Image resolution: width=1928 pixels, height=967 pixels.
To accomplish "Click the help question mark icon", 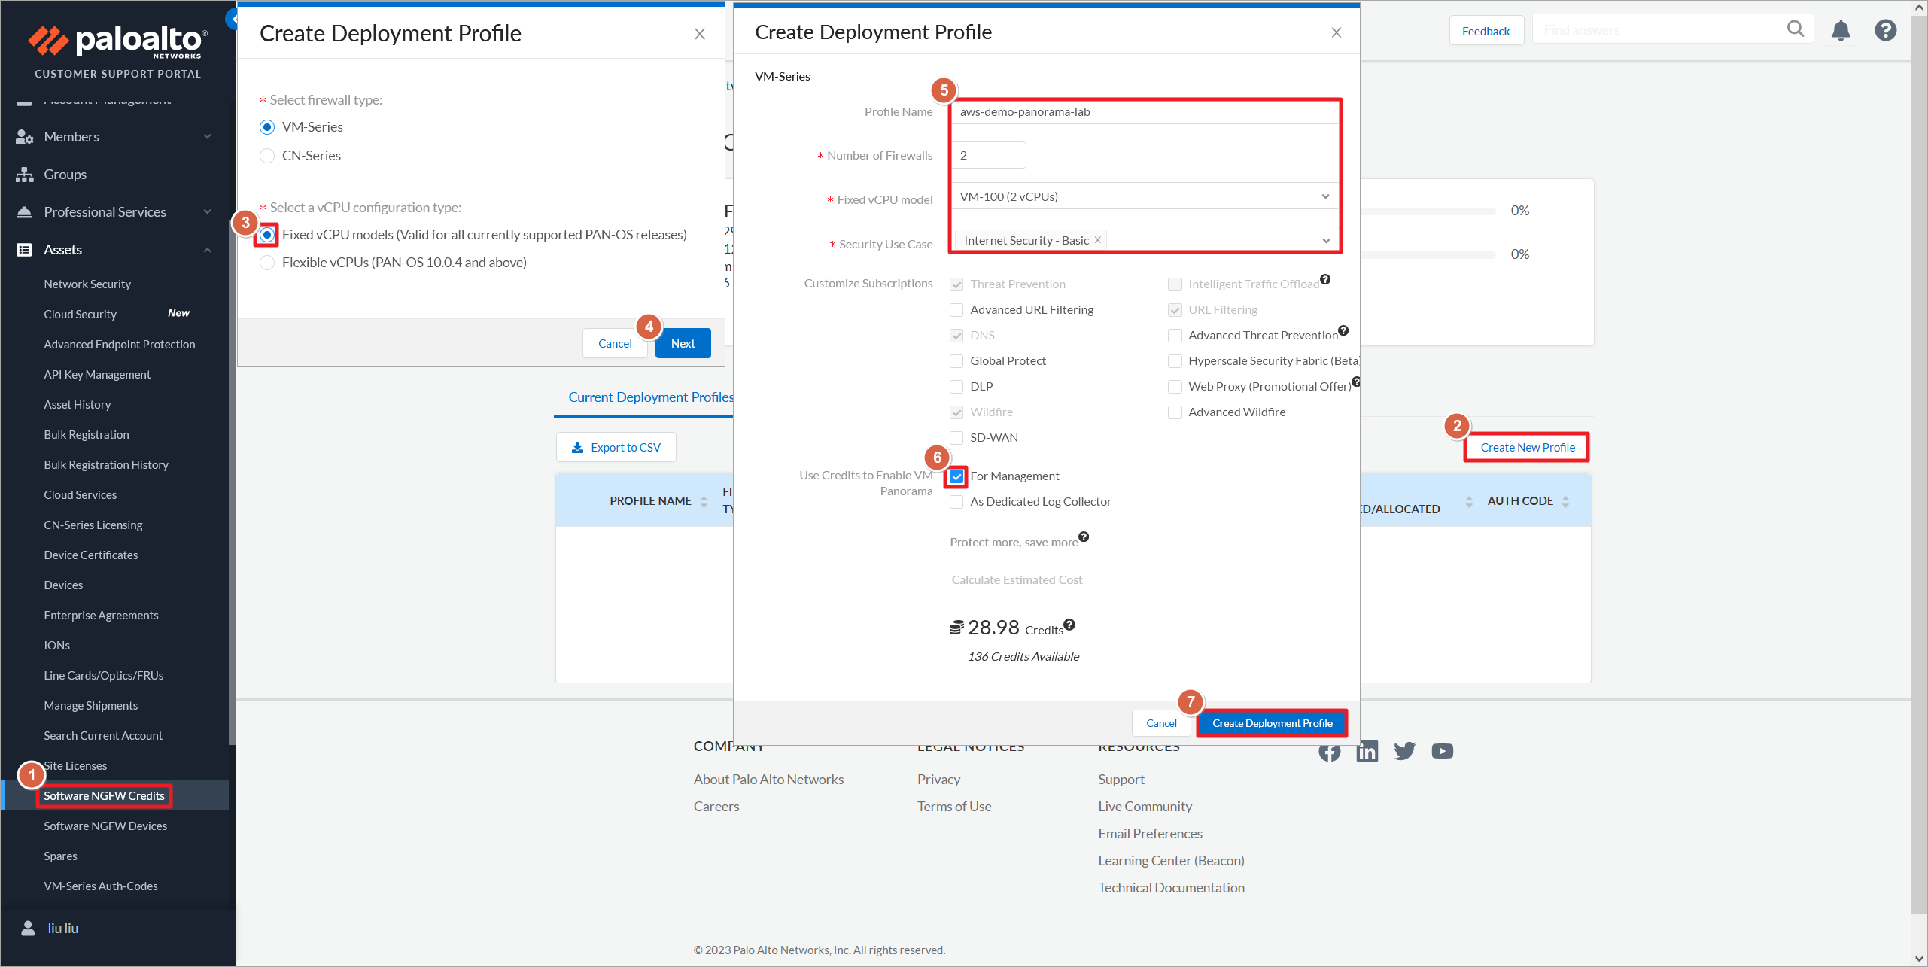I will point(1886,29).
